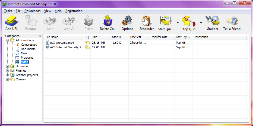Select the Finished category
The width and height of the screenshot is (253, 126).
(x=21, y=71)
